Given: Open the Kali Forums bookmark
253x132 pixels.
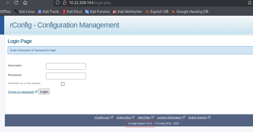Looking at the screenshot, I should pyautogui.click(x=98, y=12).
